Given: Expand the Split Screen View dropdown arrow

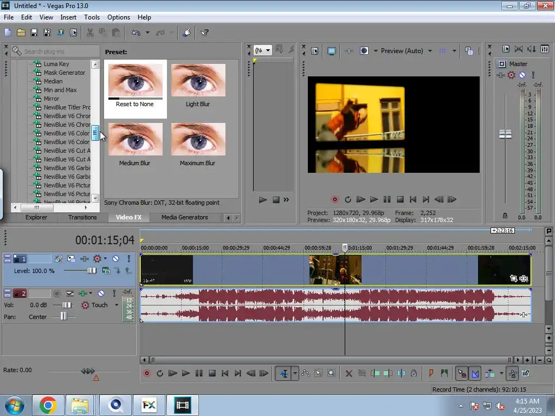Looking at the screenshot, I should 376,51.
